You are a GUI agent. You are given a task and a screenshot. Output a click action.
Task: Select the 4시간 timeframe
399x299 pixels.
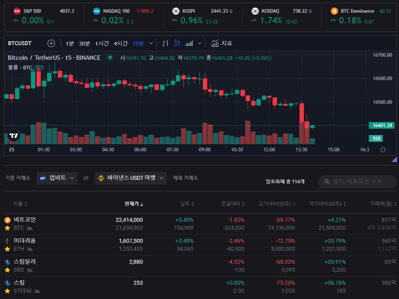[x=120, y=44]
